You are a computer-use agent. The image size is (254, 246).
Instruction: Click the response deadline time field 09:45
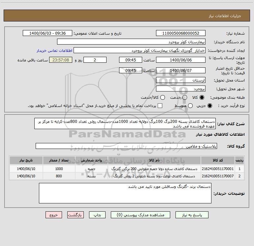[131, 60]
